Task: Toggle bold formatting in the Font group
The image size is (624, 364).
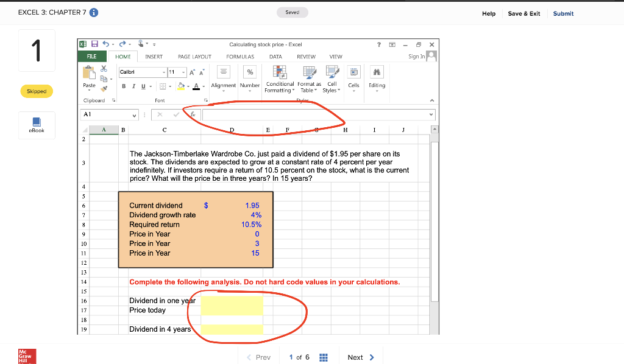Action: point(124,86)
